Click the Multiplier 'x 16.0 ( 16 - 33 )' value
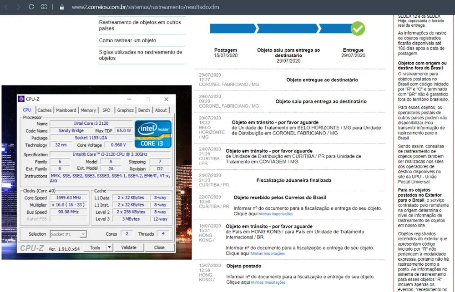 tap(69, 204)
